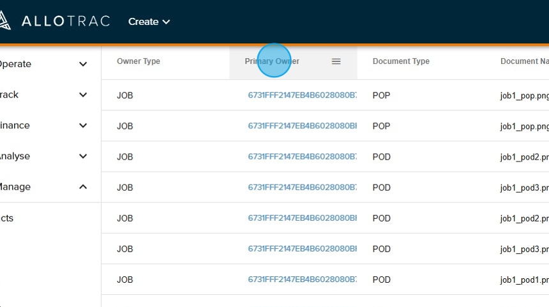Sort by Primary Owner column header

pos(272,61)
